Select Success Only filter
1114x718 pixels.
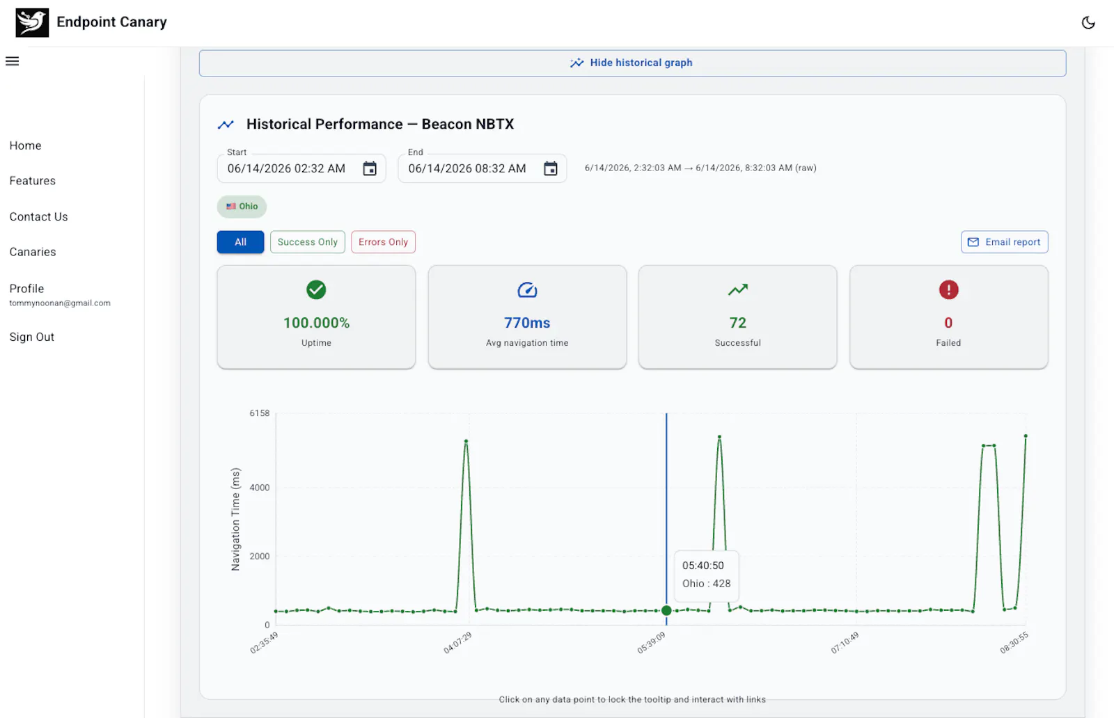pos(308,242)
